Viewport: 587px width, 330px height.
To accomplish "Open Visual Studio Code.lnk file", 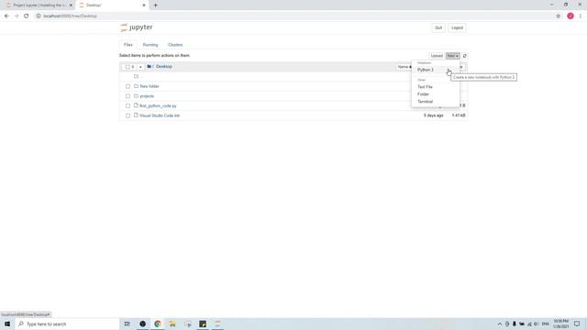I will [160, 115].
